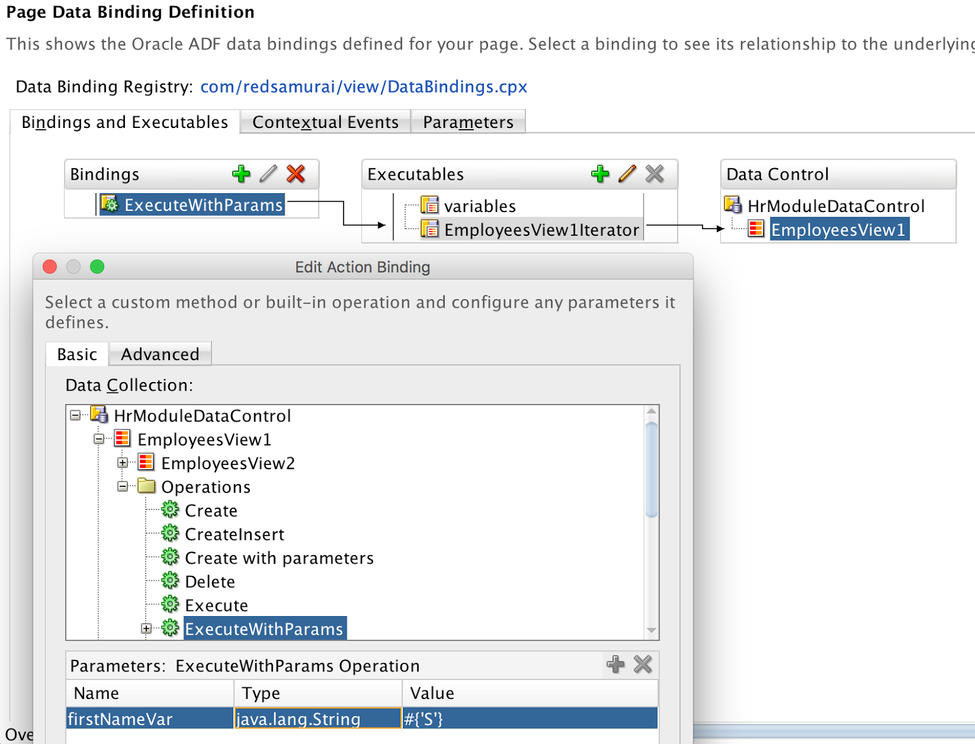The width and height of the screenshot is (975, 744).
Task: Click the Operations folder icon
Action: click(x=146, y=486)
